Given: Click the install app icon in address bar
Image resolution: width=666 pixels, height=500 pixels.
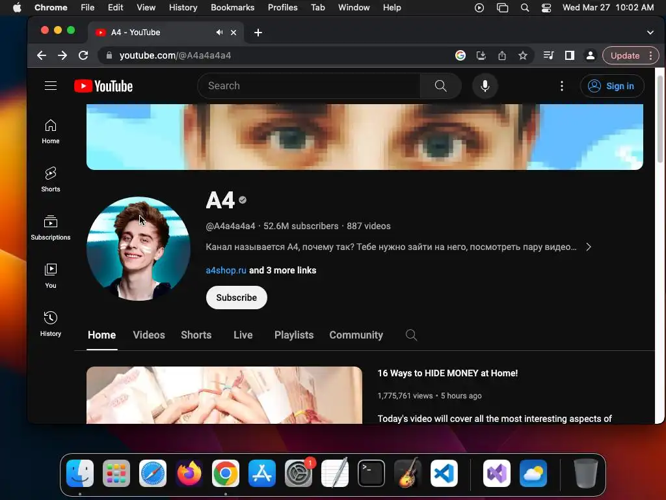Looking at the screenshot, I should 481,55.
